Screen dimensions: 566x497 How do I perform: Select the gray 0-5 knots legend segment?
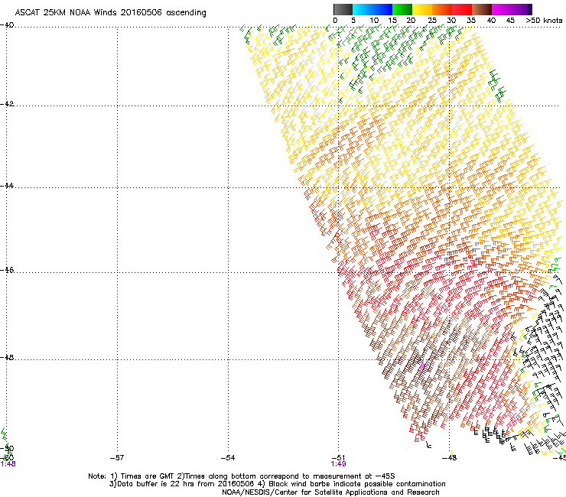tap(343, 9)
